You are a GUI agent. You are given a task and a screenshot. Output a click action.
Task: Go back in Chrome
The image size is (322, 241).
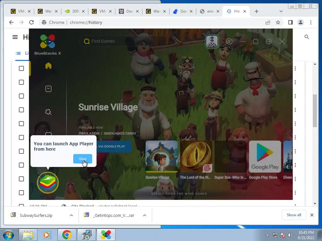tap(11, 22)
